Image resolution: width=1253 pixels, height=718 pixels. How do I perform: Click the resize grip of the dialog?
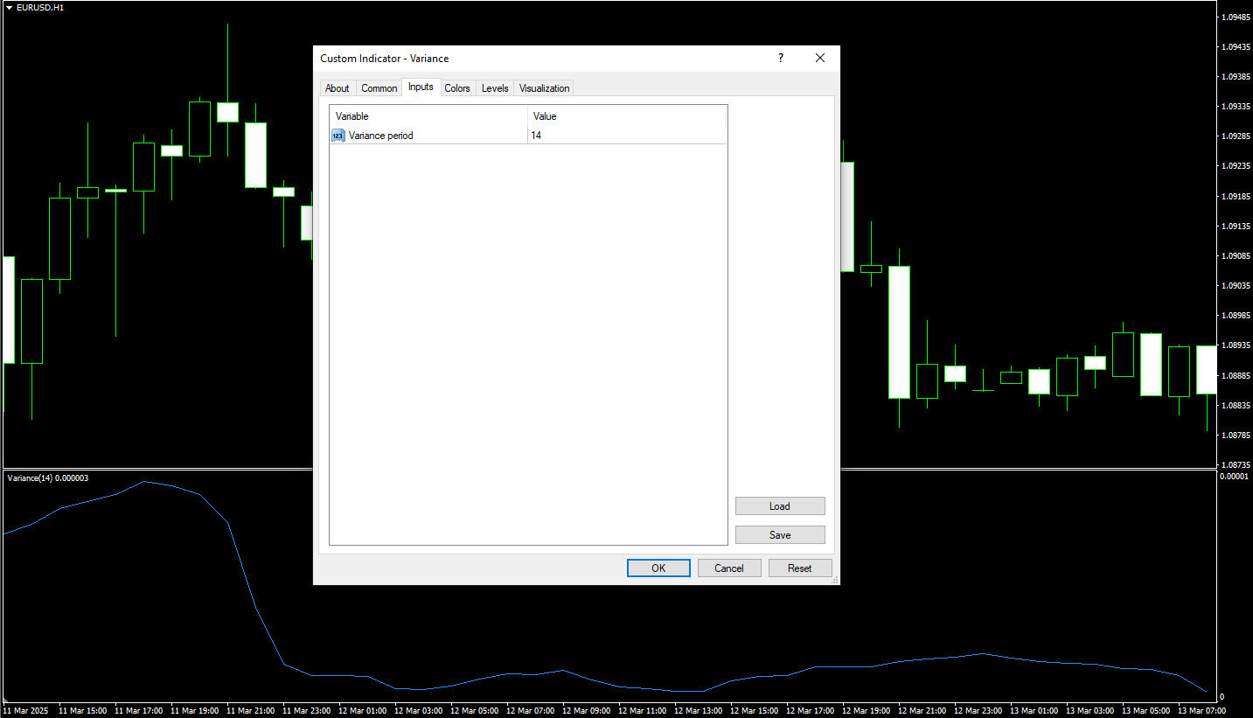click(x=834, y=580)
